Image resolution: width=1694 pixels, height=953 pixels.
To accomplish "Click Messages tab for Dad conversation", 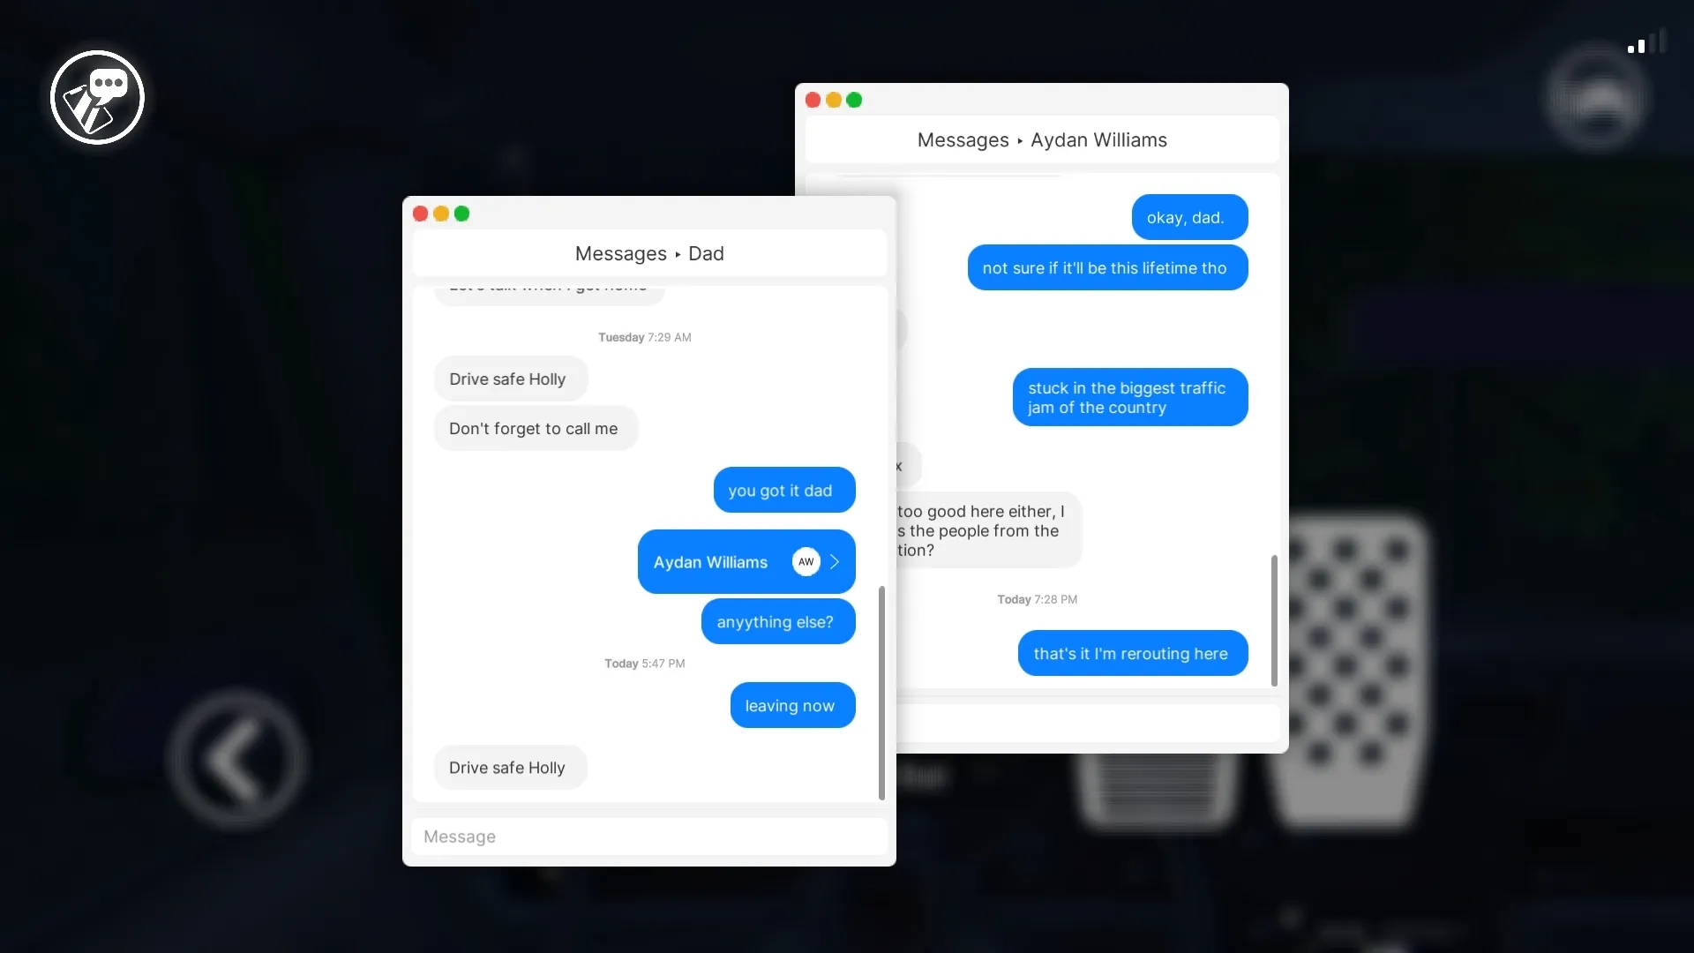I will 649,253.
